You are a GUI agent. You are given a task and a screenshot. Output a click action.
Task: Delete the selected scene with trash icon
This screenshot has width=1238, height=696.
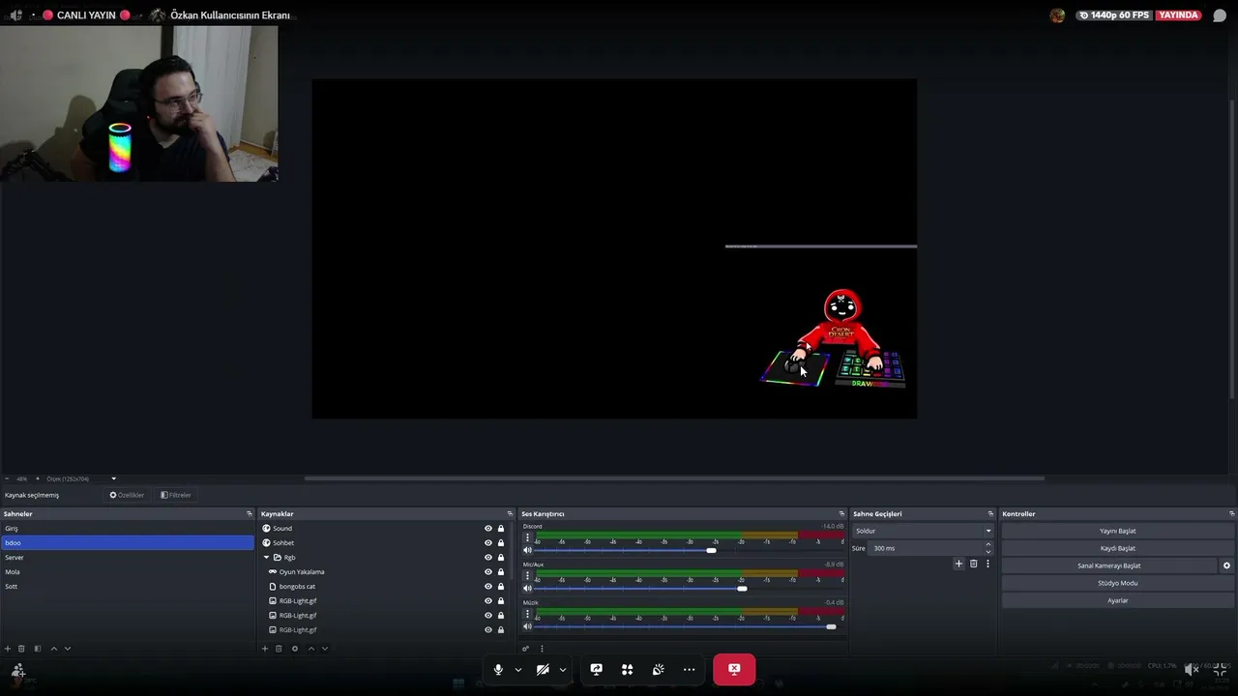pyautogui.click(x=21, y=649)
